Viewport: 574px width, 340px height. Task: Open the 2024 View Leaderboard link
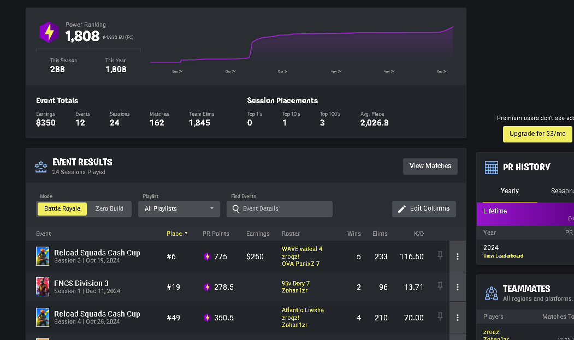[503, 256]
